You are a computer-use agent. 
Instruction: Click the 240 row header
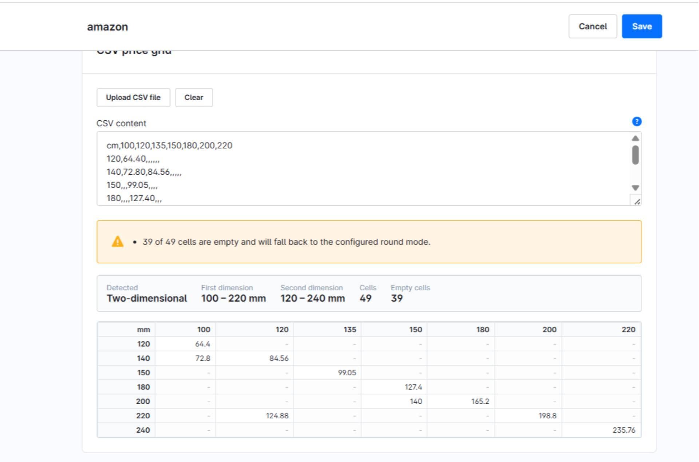point(126,430)
